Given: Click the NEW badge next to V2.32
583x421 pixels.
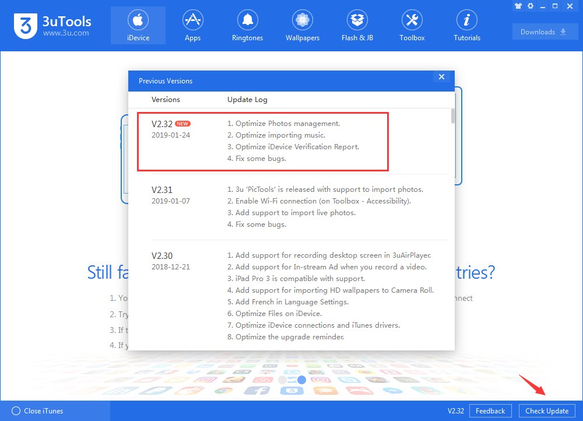Looking at the screenshot, I should click(182, 124).
